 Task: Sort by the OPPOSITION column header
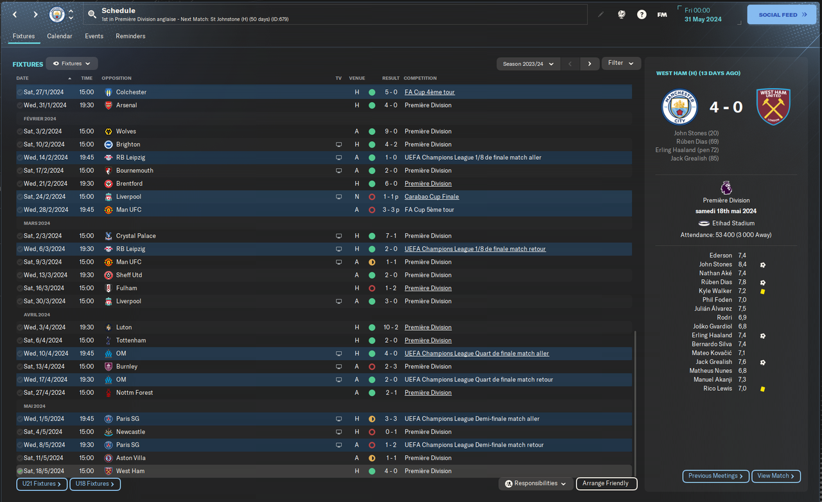click(x=116, y=78)
